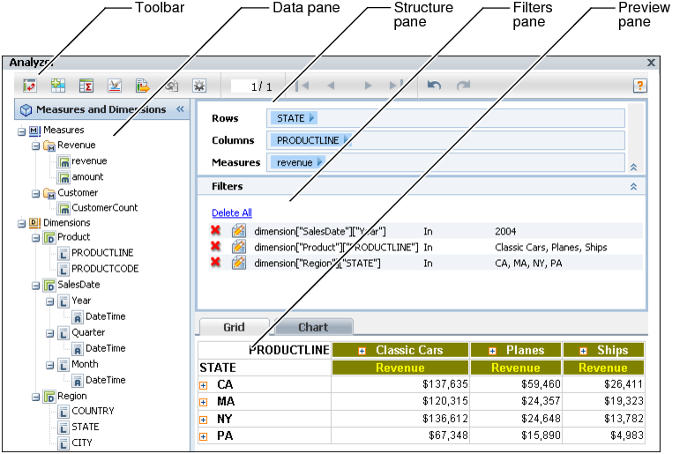Click the totals (sigma) toolbar icon
687x454 pixels.
tap(86, 86)
